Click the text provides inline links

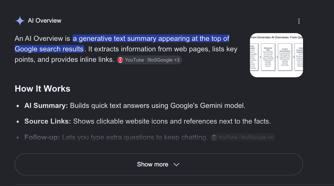pos(83,60)
